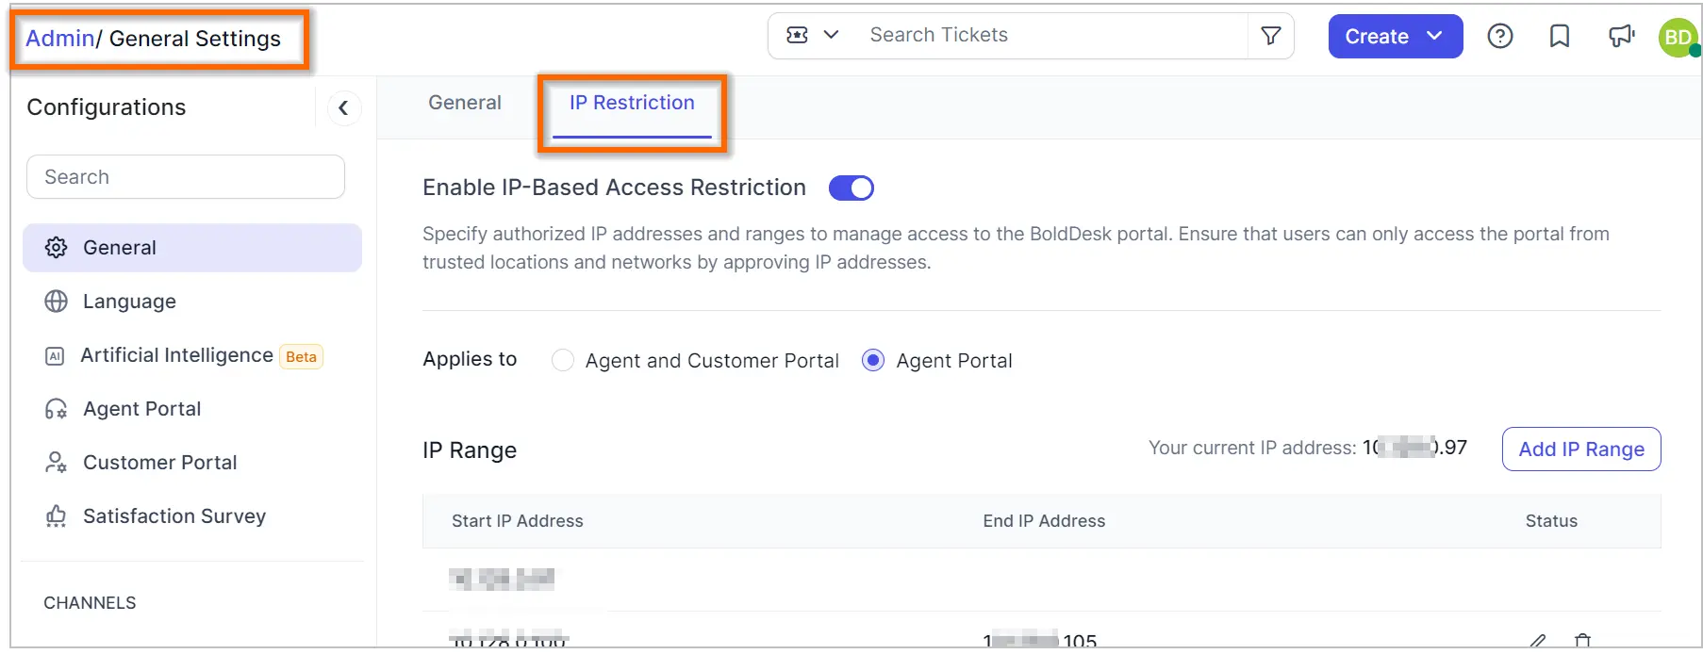Click the Admin breadcrumb link
Viewport: 1703px width, 654px height.
pyautogui.click(x=59, y=39)
